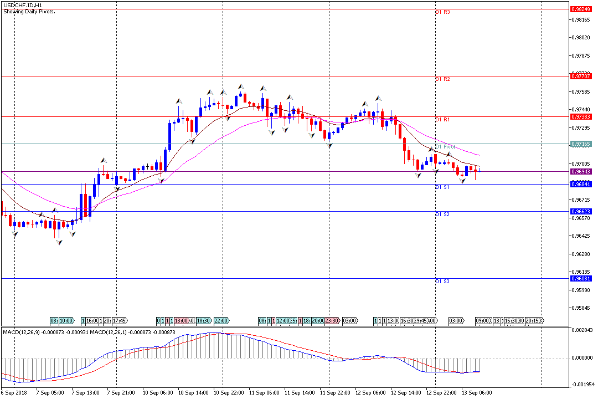Click the 11 Sep 14:00 time label
Screen dimensions: 598x399
300,393
